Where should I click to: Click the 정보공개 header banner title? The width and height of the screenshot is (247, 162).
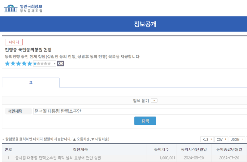coord(145,24)
